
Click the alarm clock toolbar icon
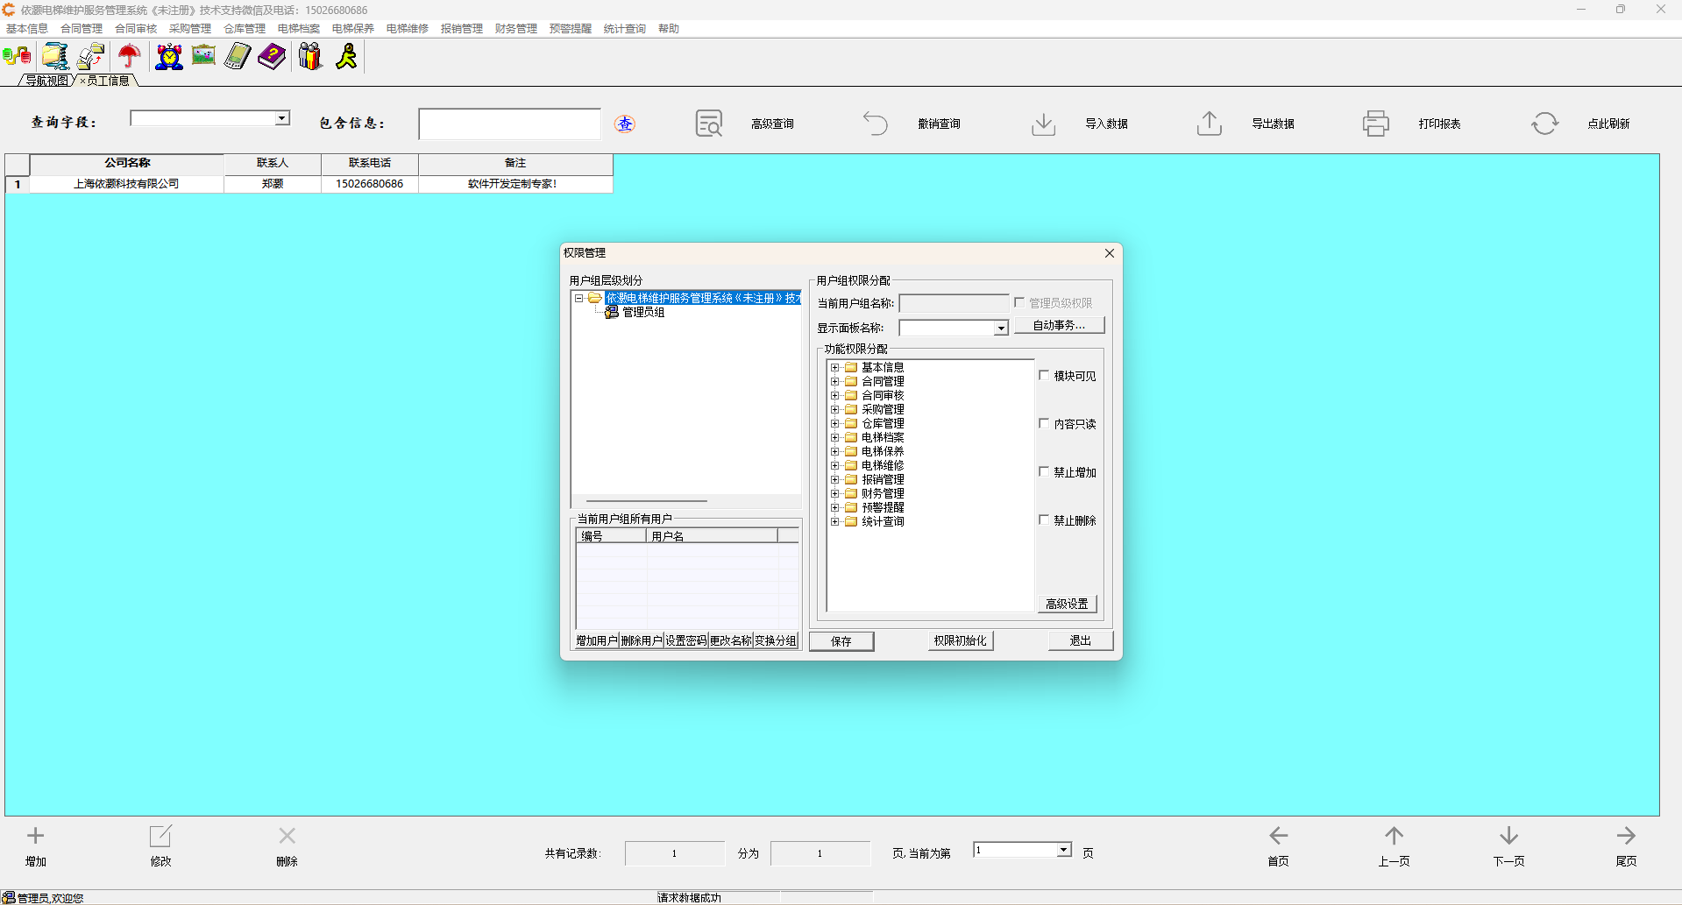point(168,57)
